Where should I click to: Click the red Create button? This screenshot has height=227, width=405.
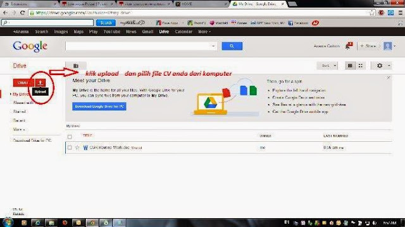23,83
